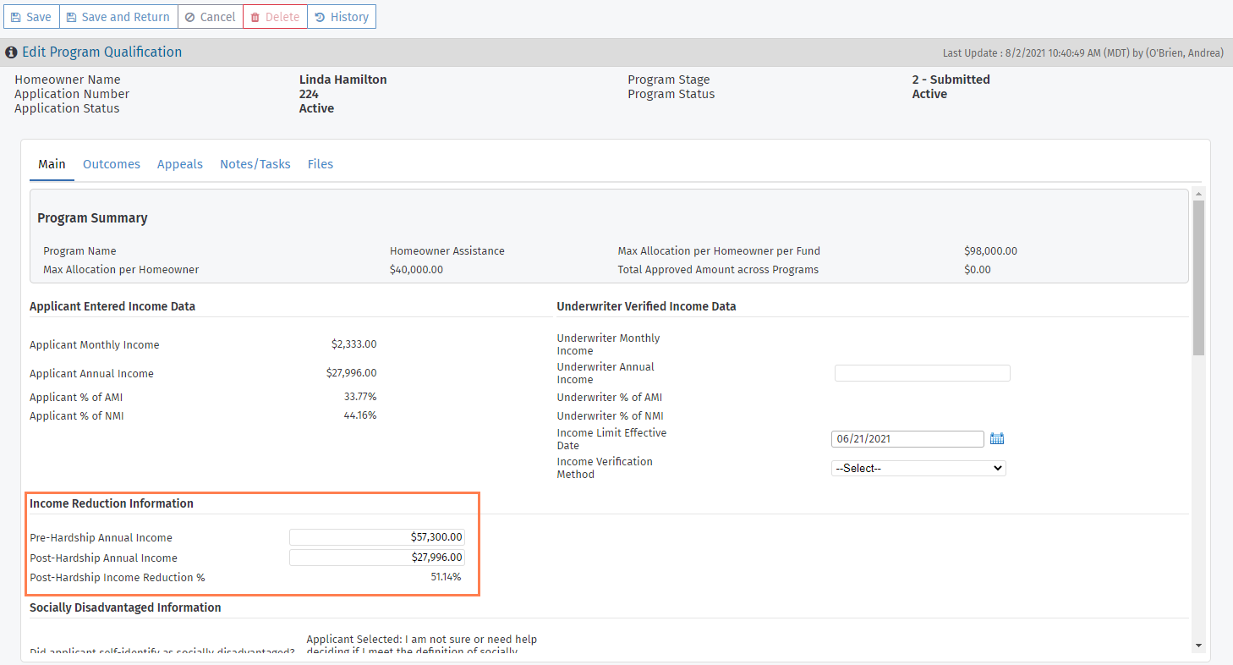Edit the Post-Hardship Annual Income field
1233x665 pixels.
tap(377, 558)
